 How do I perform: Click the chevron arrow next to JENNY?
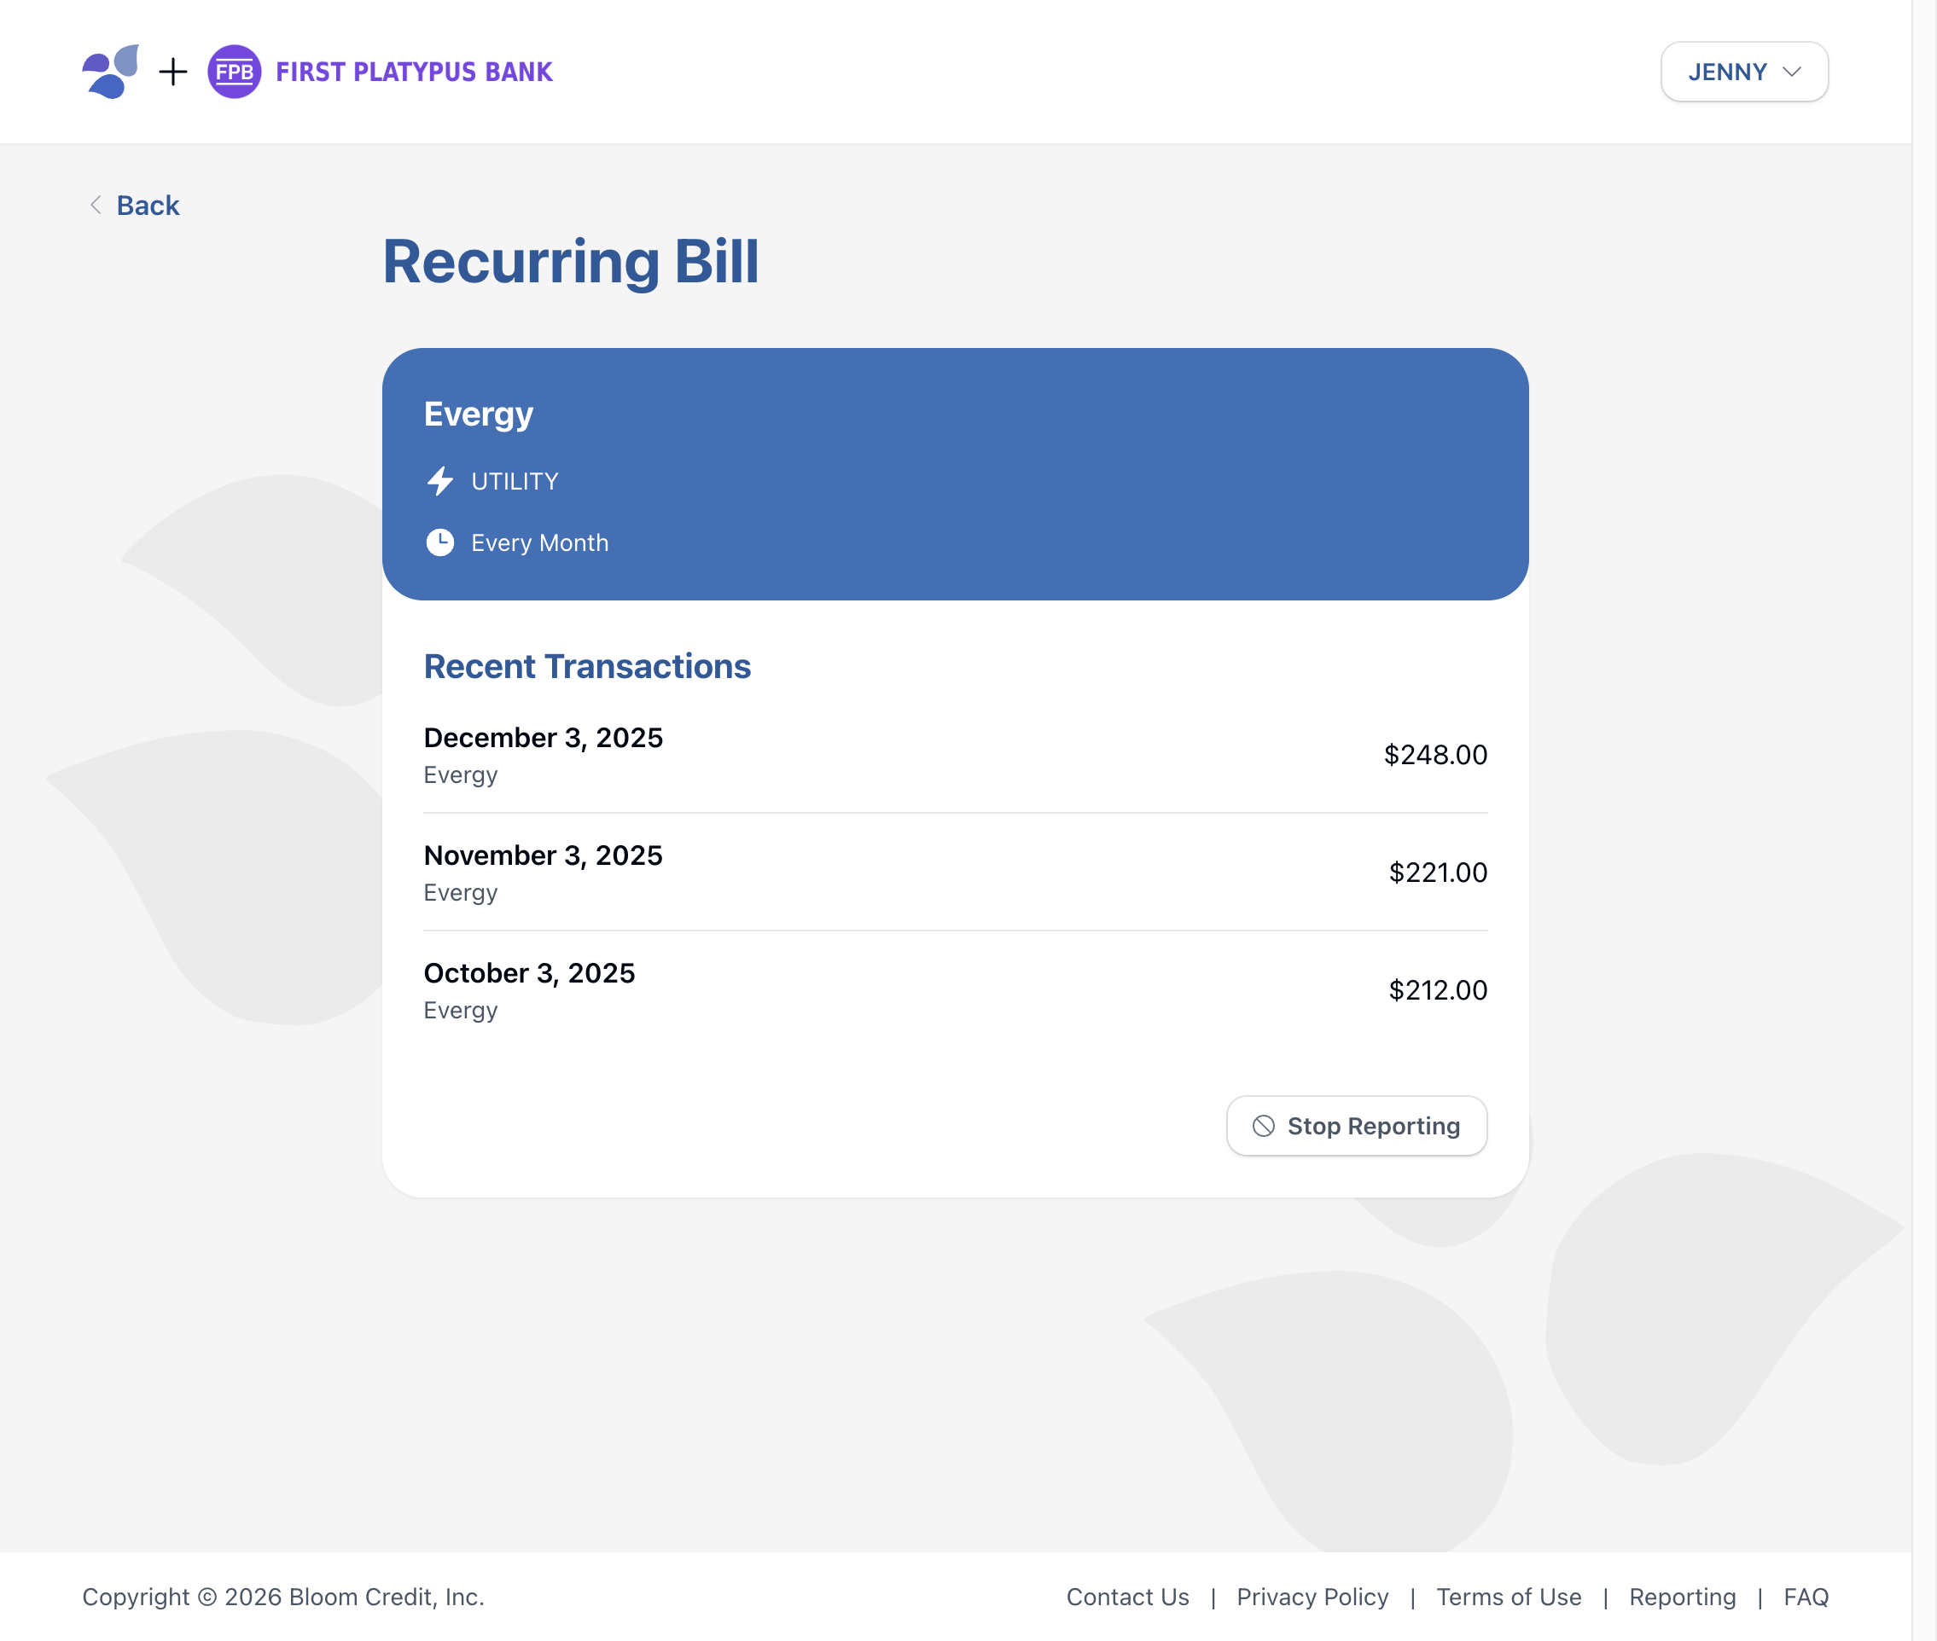tap(1791, 72)
